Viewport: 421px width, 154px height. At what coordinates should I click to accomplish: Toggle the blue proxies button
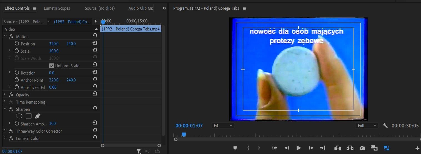(386, 148)
